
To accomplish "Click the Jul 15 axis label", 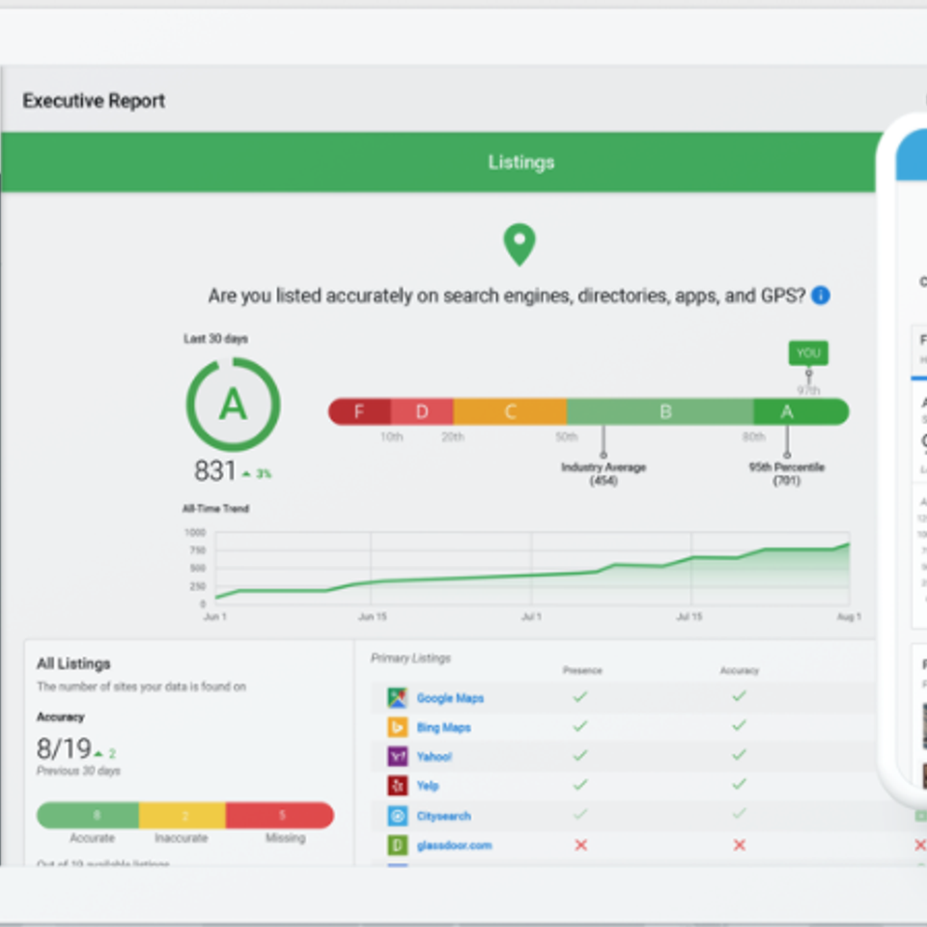I will point(689,617).
